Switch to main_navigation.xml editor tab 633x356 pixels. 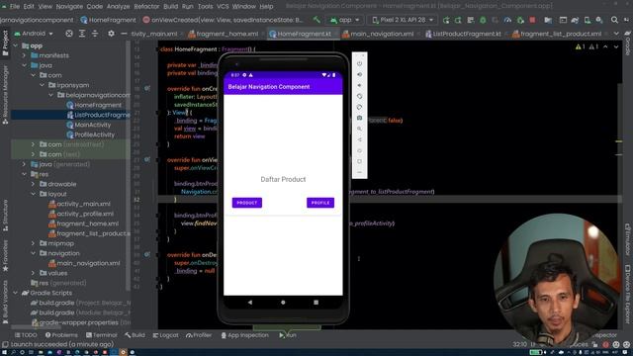378,34
